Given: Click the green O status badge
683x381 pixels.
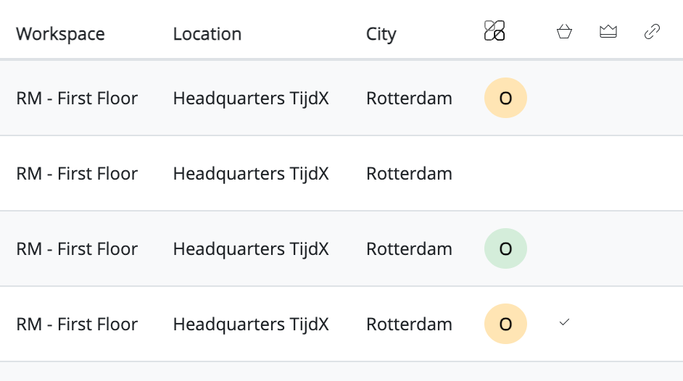Looking at the screenshot, I should [505, 248].
